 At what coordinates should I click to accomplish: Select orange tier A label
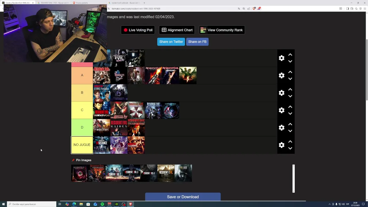[x=82, y=75]
